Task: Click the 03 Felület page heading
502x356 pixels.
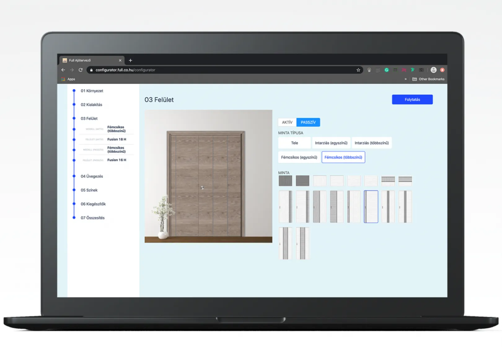Action: (x=159, y=100)
